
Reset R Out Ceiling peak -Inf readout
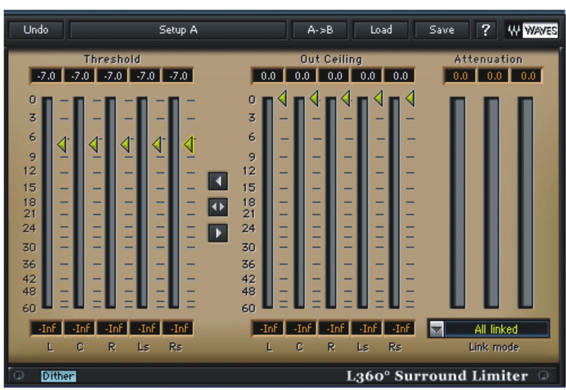click(x=335, y=329)
